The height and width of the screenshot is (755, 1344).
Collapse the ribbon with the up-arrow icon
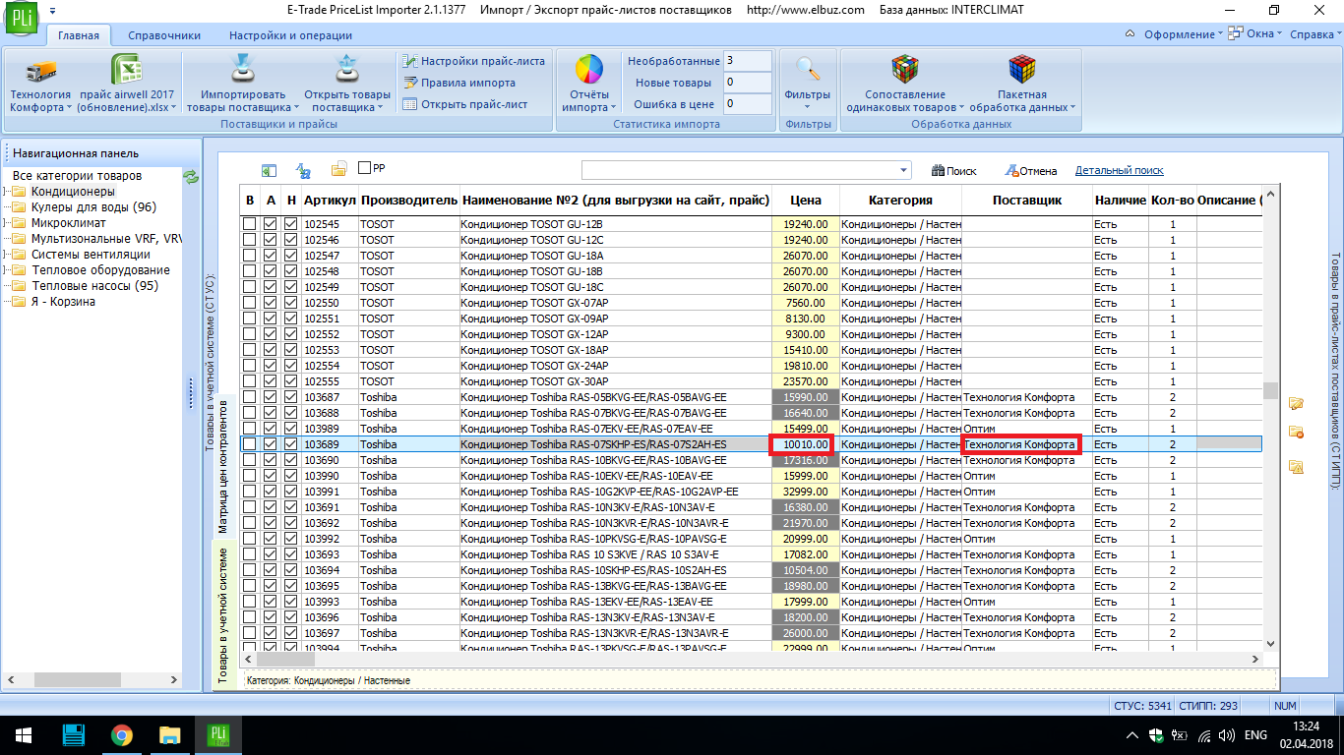point(1130,34)
